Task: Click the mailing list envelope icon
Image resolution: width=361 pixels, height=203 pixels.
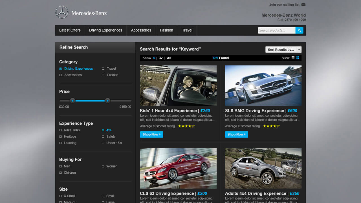Action: pyautogui.click(x=303, y=5)
